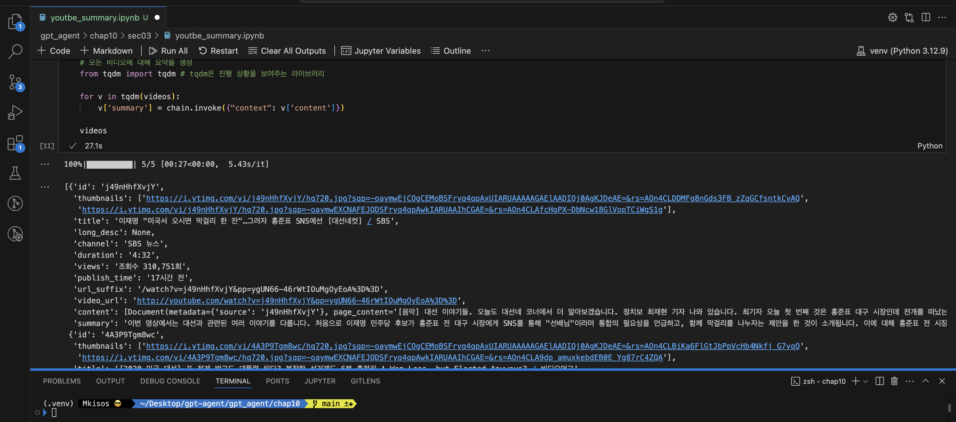This screenshot has height=422, width=956.
Task: Open Run and Debug view
Action: 15,112
